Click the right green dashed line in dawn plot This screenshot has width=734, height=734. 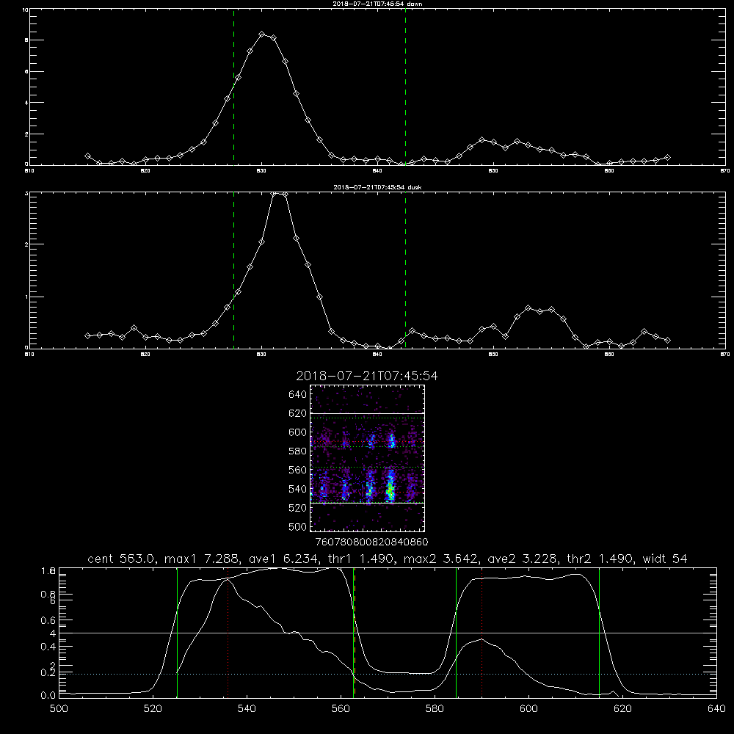(405, 87)
